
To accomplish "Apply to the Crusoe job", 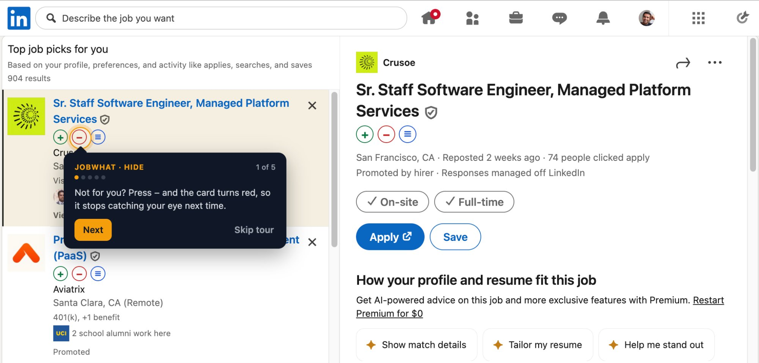I will [x=390, y=237].
